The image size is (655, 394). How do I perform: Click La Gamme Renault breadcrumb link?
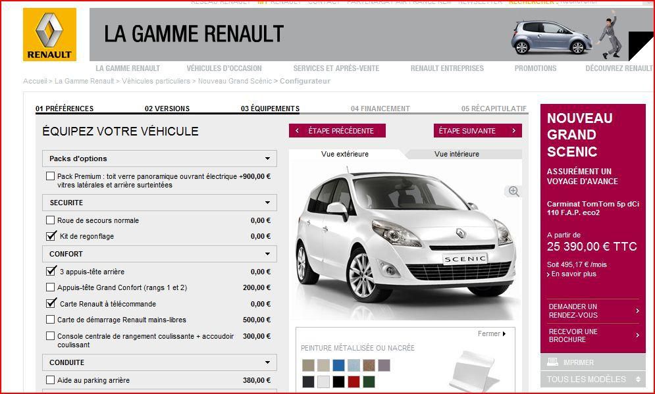point(84,81)
